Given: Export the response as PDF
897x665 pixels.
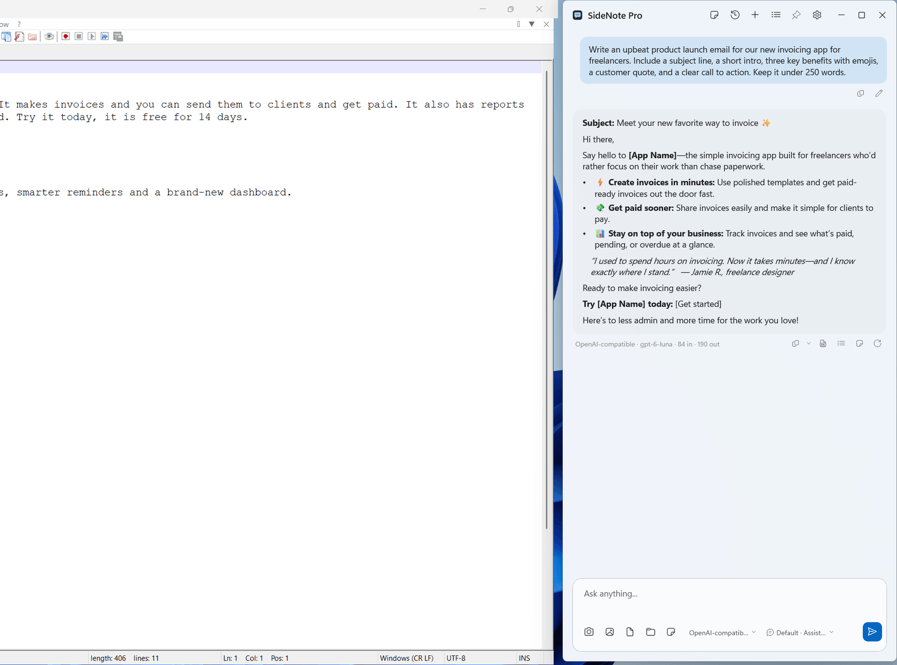Looking at the screenshot, I should click(823, 343).
